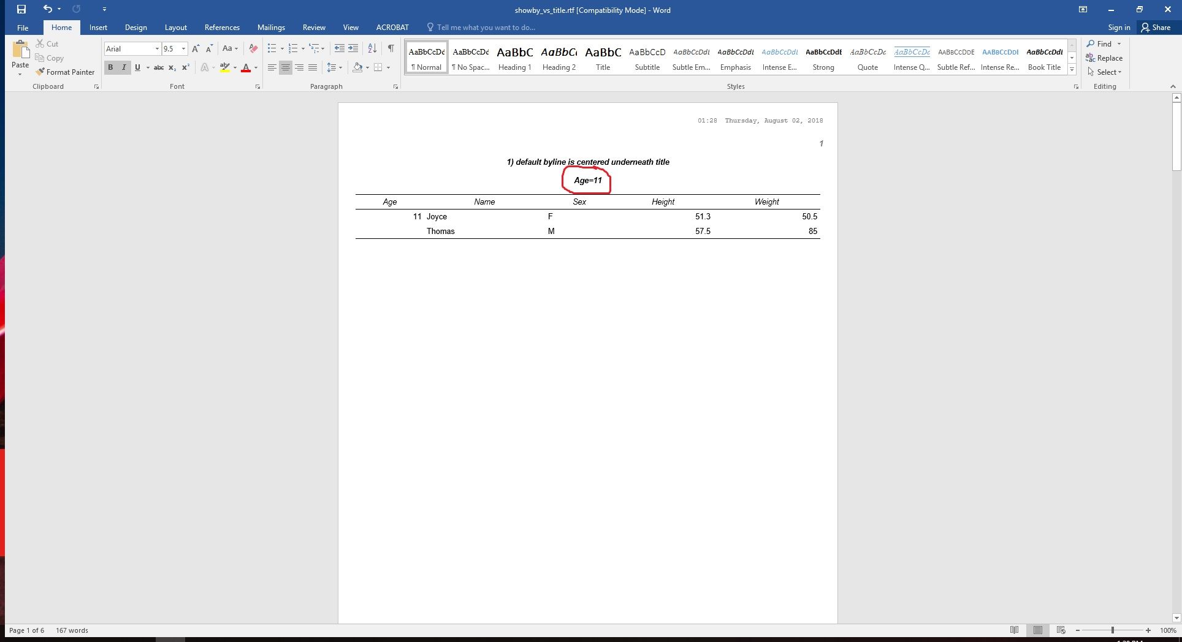Select the Heading 1 style
Screen dimensions: 1182x642
tap(514, 57)
